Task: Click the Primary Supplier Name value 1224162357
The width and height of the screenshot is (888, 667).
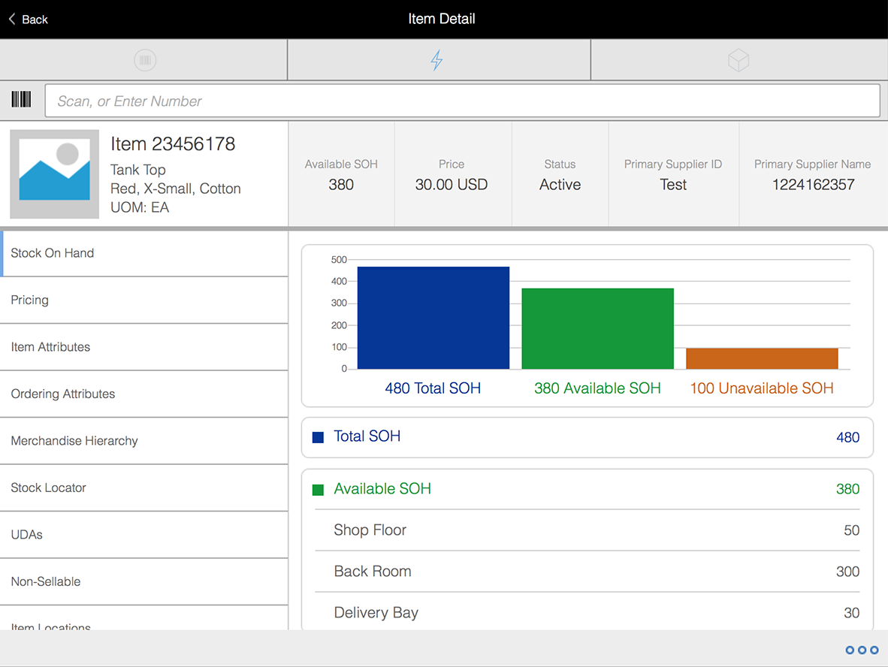Action: click(x=813, y=185)
